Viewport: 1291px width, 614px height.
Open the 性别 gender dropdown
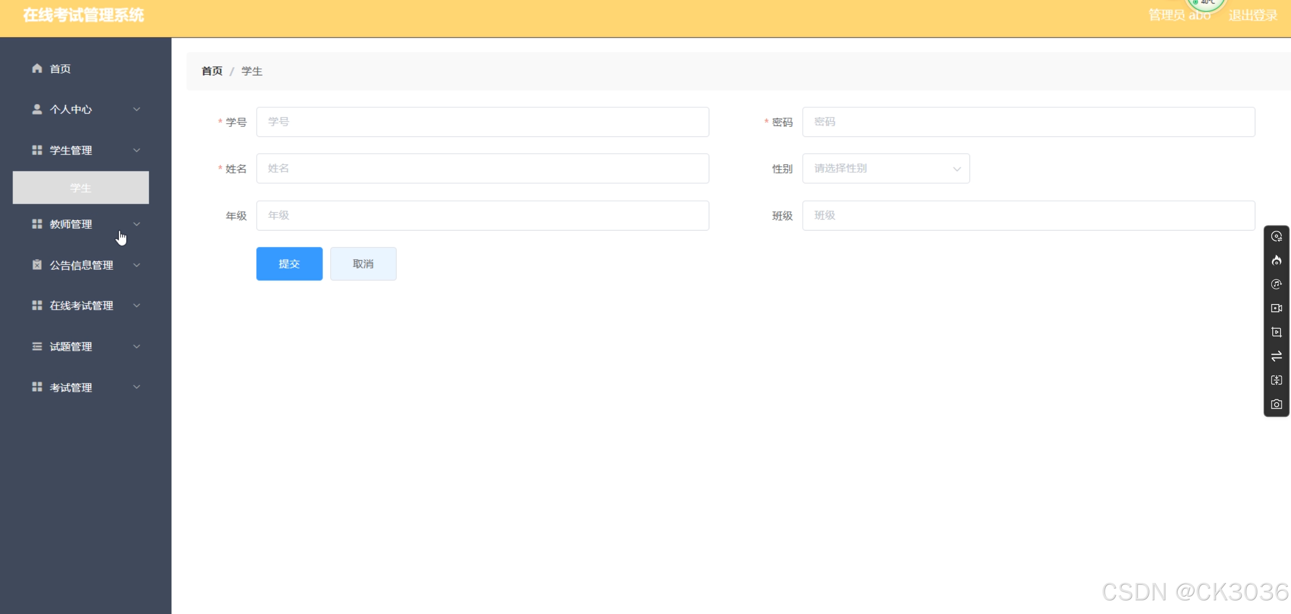[x=885, y=169]
